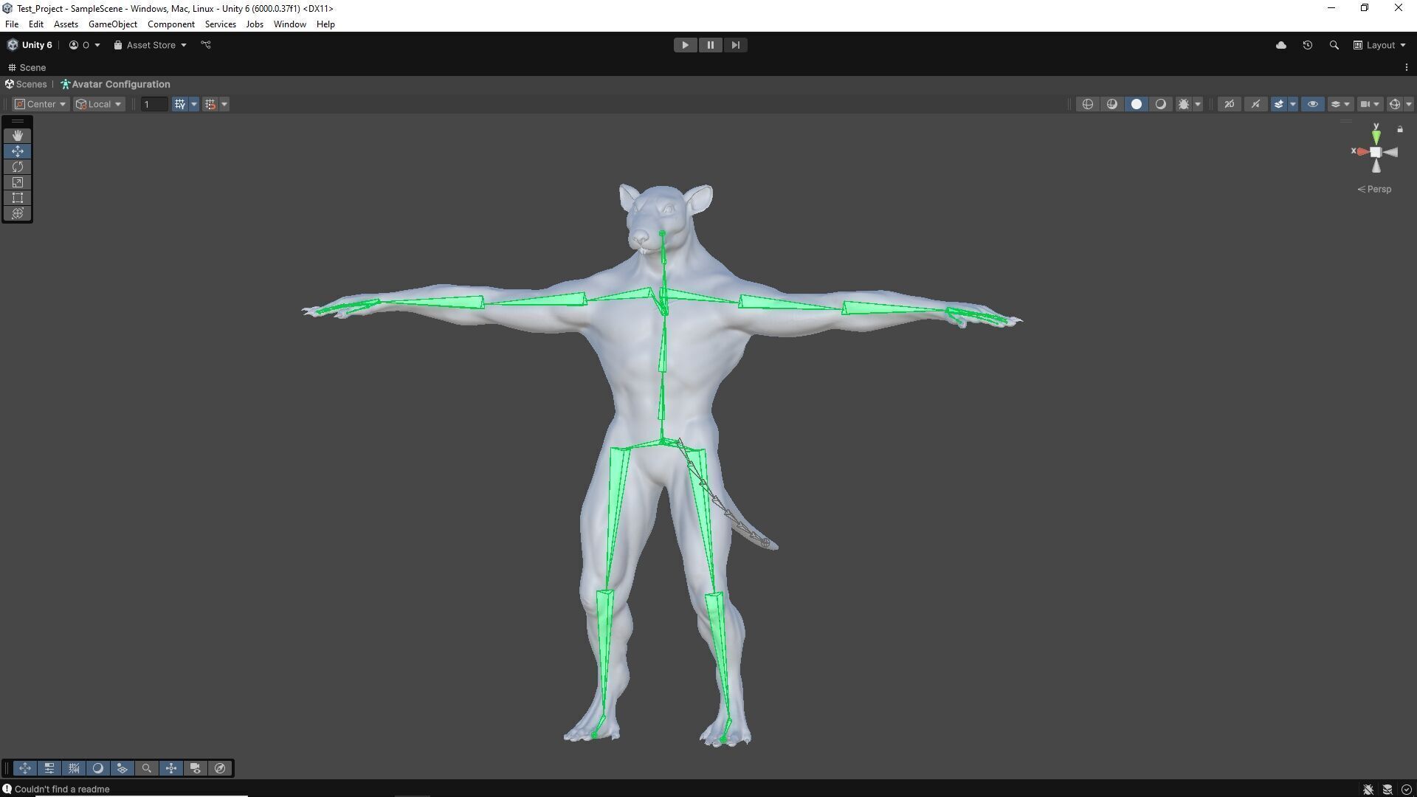1417x797 pixels.
Task: Click the Search magnifier icon
Action: pyautogui.click(x=1334, y=45)
